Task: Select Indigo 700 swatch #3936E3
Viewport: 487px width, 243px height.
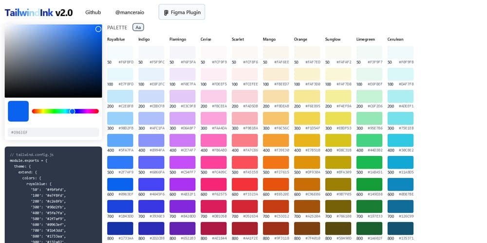Action: coord(151,207)
